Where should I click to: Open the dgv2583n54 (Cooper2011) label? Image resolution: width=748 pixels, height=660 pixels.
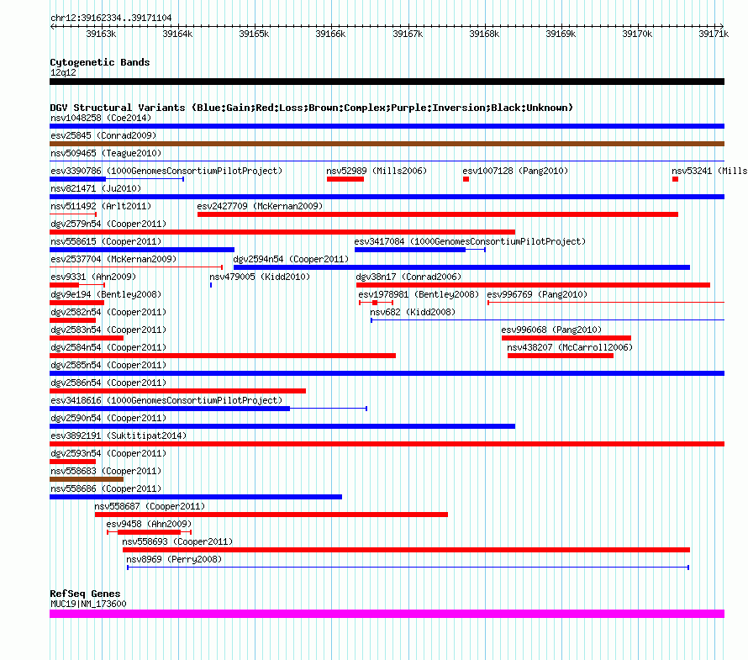pyautogui.click(x=108, y=330)
